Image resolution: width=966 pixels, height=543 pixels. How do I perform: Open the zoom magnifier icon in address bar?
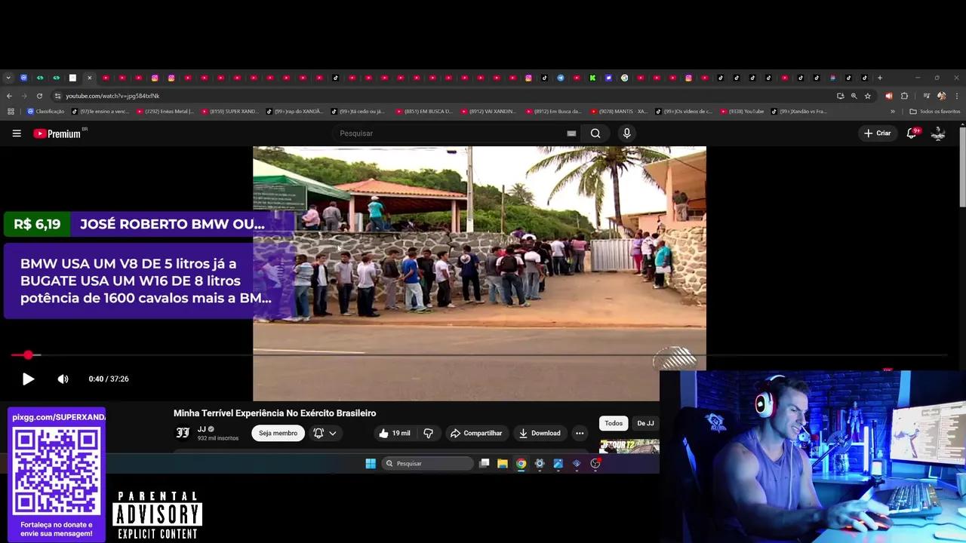click(x=854, y=96)
